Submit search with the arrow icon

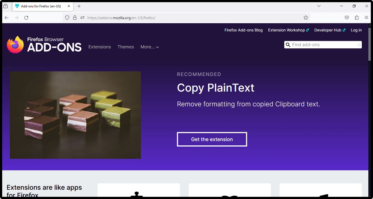tap(358, 45)
